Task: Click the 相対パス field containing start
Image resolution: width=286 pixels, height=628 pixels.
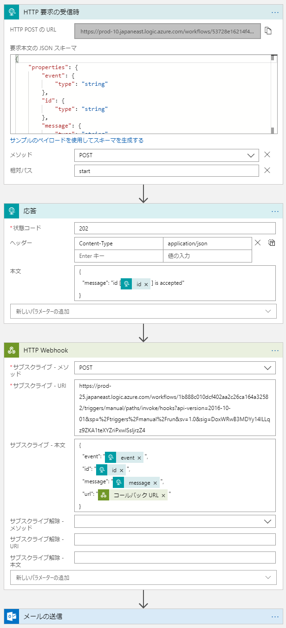Action: pyautogui.click(x=166, y=171)
